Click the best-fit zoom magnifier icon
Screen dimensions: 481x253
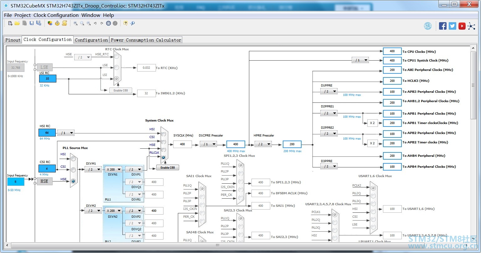click(82, 23)
